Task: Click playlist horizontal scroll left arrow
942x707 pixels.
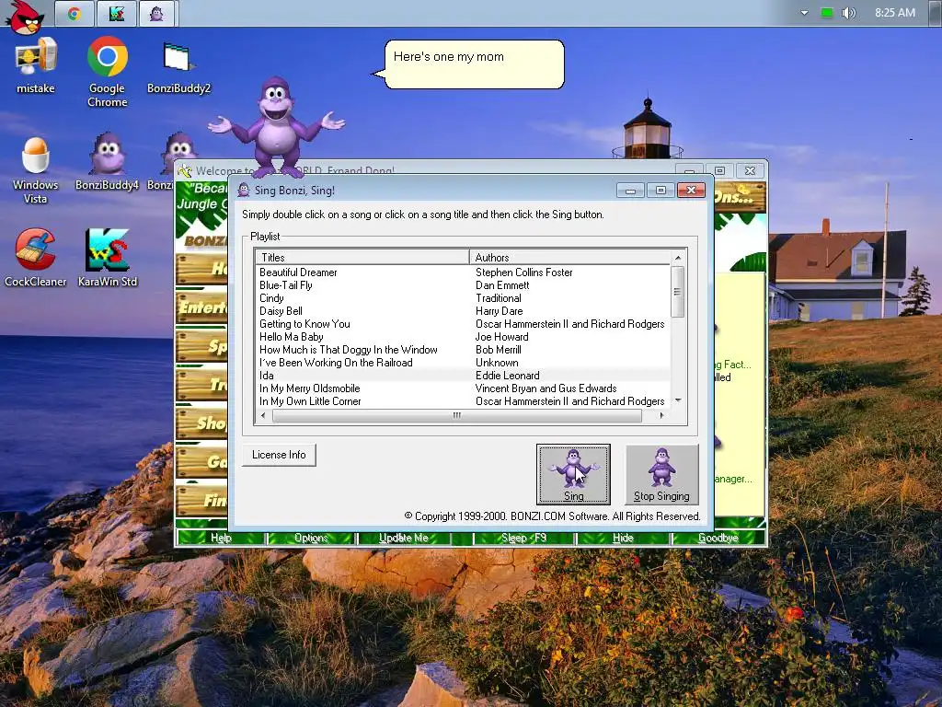Action: pos(262,415)
